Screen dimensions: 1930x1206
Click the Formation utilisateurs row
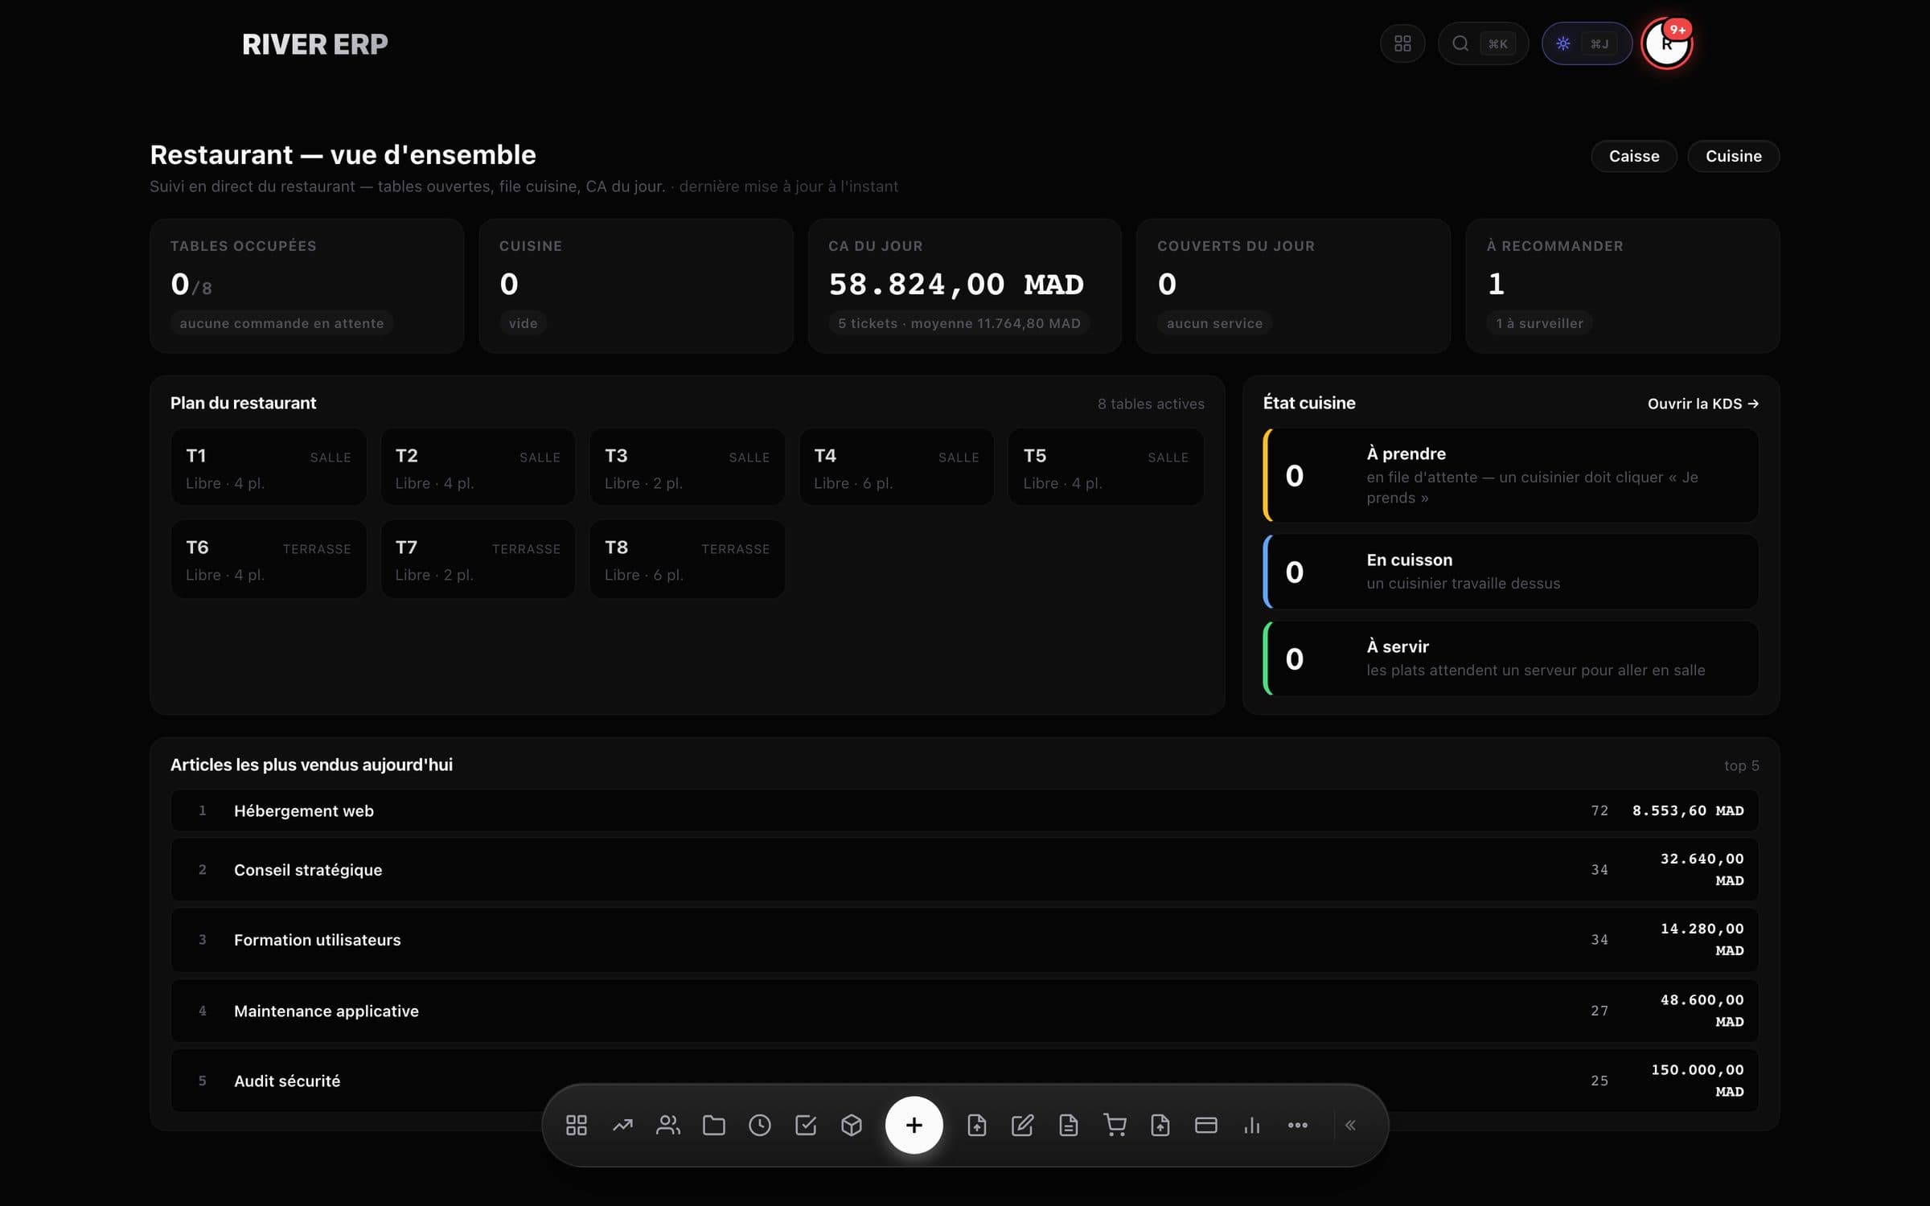(x=964, y=940)
